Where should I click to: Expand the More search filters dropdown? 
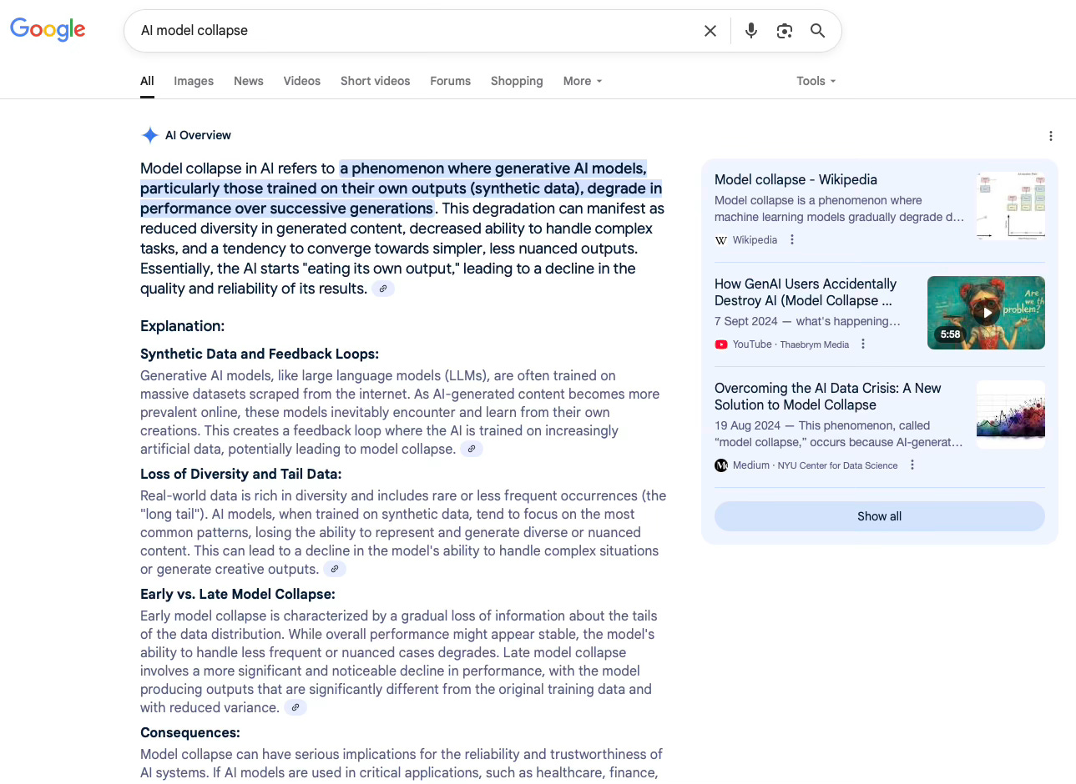pyautogui.click(x=583, y=81)
